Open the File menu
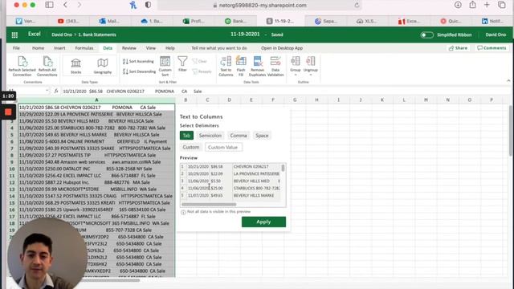514x289 pixels. coord(16,48)
